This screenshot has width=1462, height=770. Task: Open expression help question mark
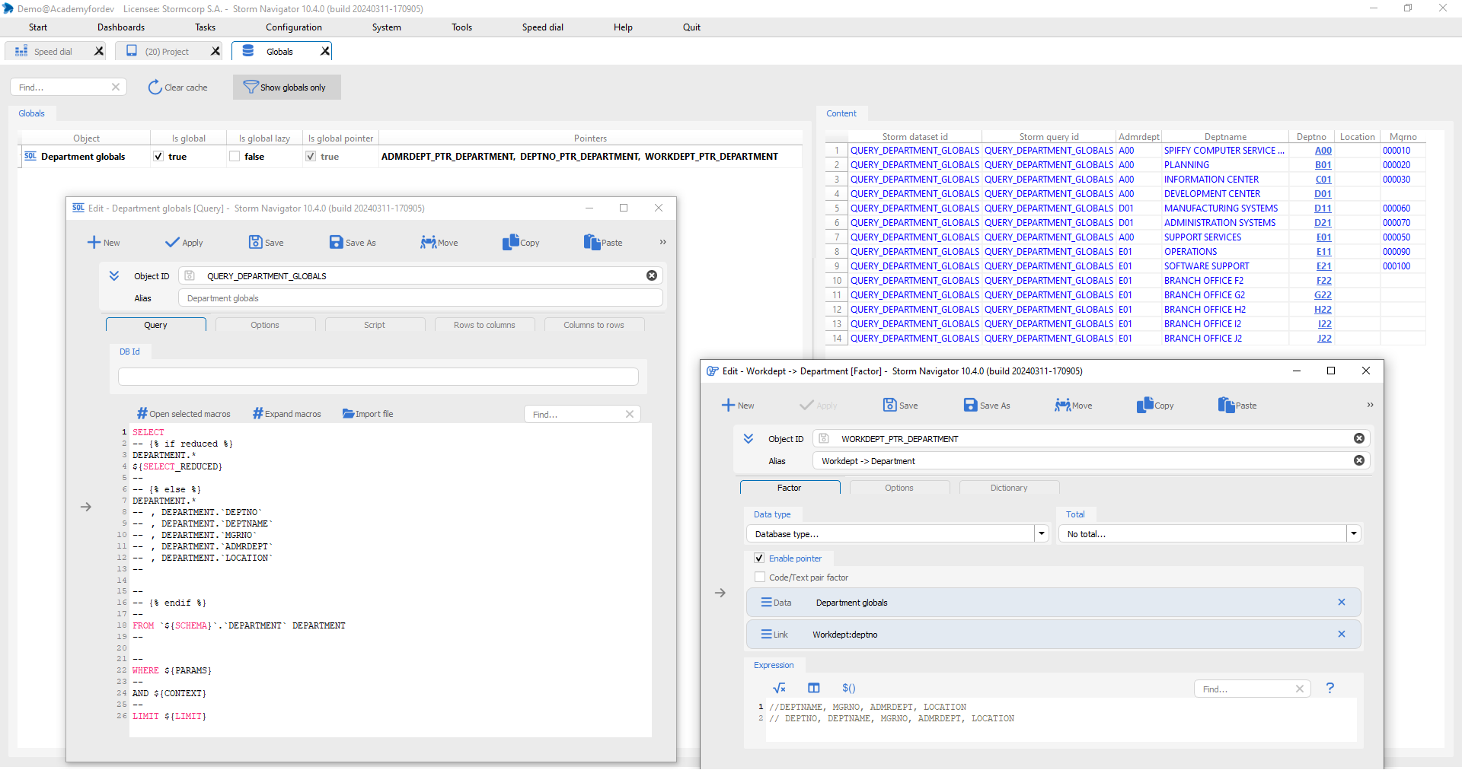pos(1330,688)
